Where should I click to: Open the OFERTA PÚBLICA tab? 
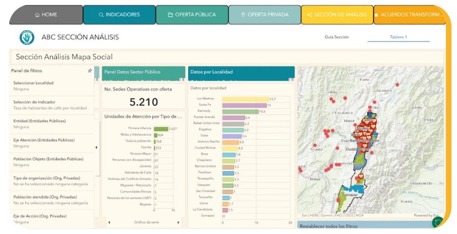point(191,15)
